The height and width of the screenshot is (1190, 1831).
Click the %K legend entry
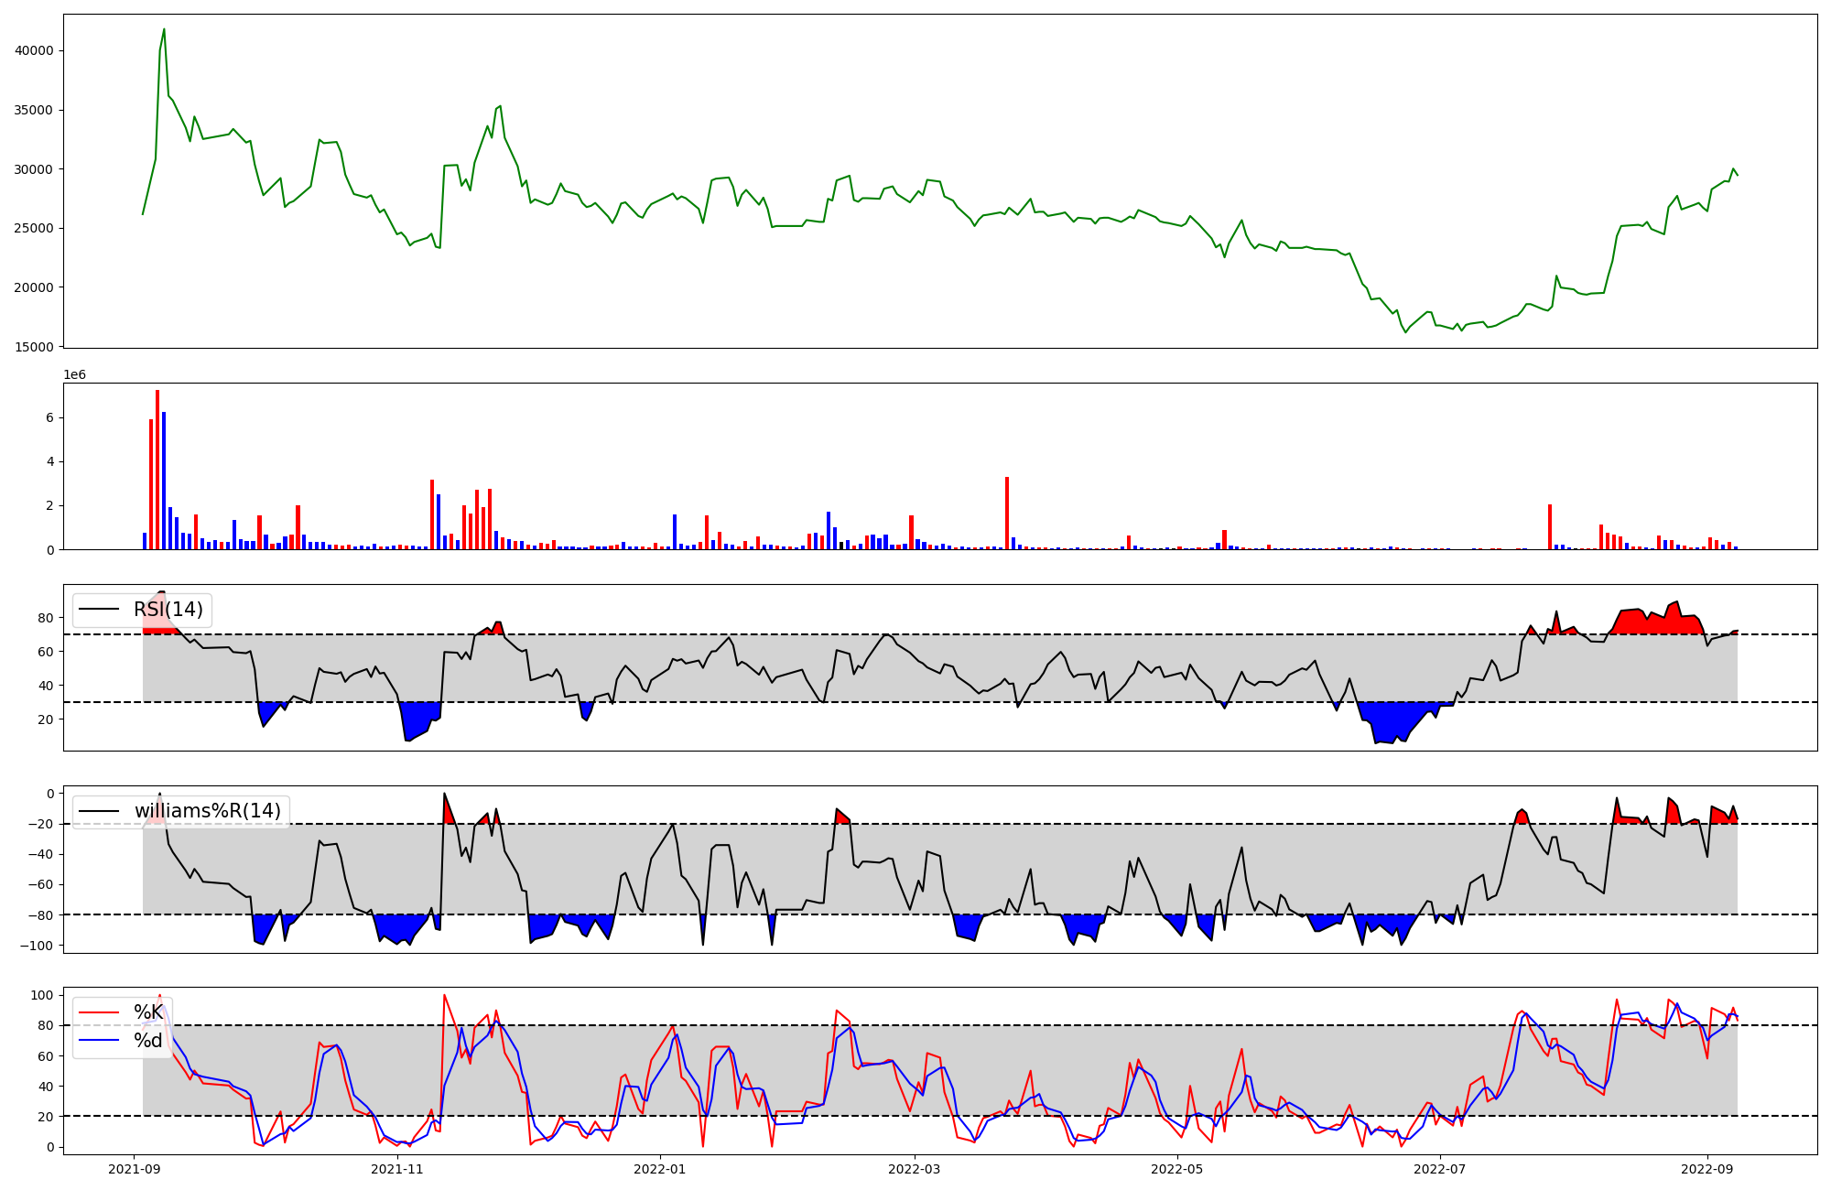(148, 1011)
